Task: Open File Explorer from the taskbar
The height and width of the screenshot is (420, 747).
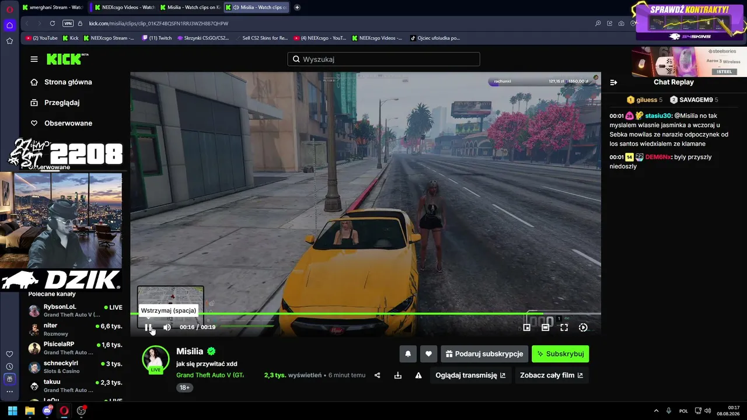Action: pos(30,411)
